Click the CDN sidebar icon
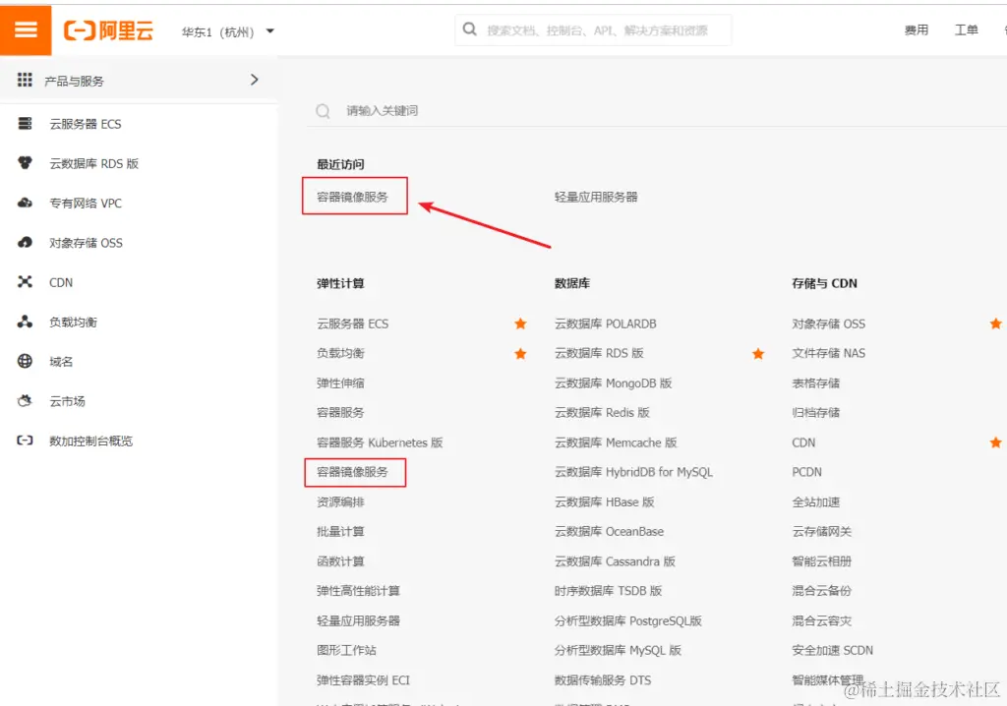This screenshot has width=1007, height=706. (25, 282)
